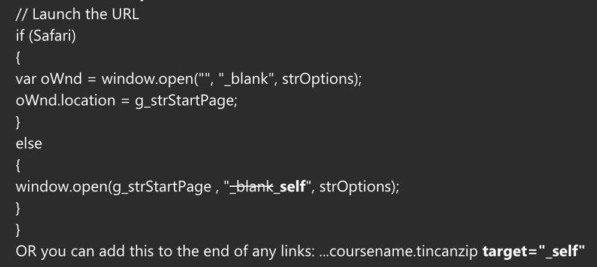Click "window.open" in the var oWnd line
This screenshot has width=597, height=267.
click(147, 79)
